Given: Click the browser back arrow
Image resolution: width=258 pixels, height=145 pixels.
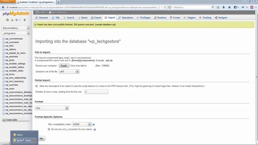Looking at the screenshot, I should 3,7.
